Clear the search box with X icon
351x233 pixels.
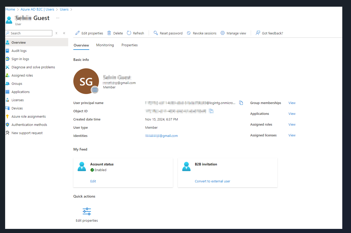56,33
